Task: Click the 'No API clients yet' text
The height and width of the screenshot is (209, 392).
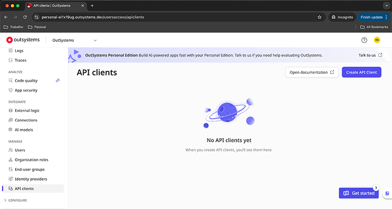Action: pos(229,140)
